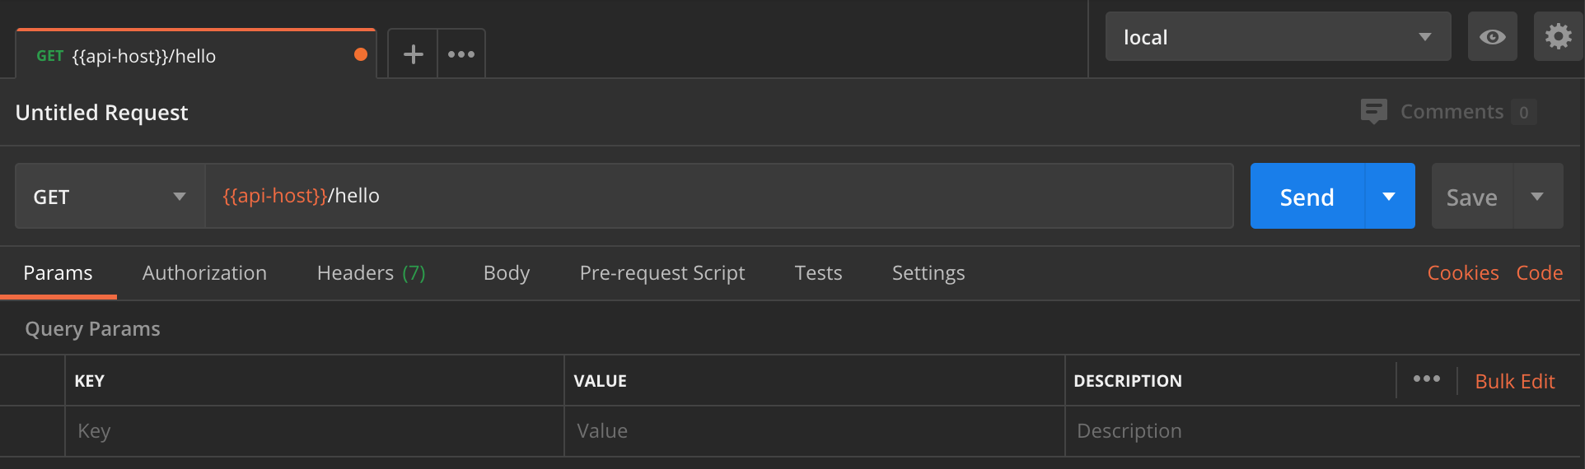The image size is (1585, 469).
Task: Click the VALUE column header
Action: click(600, 381)
